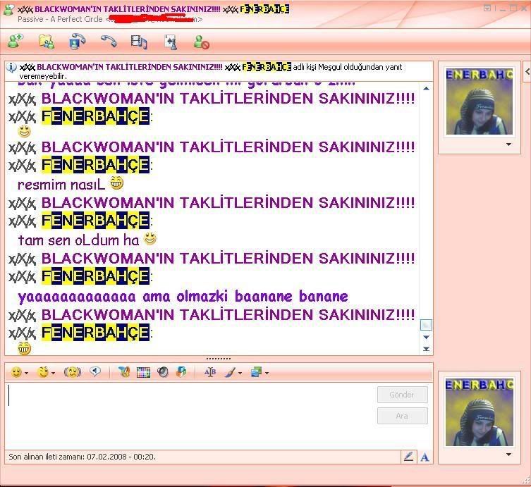Maximize the chat window
This screenshot has height=487, width=531.
tap(514, 8)
